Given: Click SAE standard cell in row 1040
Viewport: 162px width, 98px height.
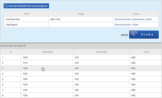Looking at the screenshot, I should 101,85.
